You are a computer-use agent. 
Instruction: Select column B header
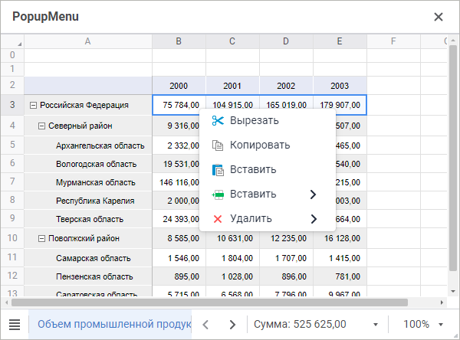179,41
